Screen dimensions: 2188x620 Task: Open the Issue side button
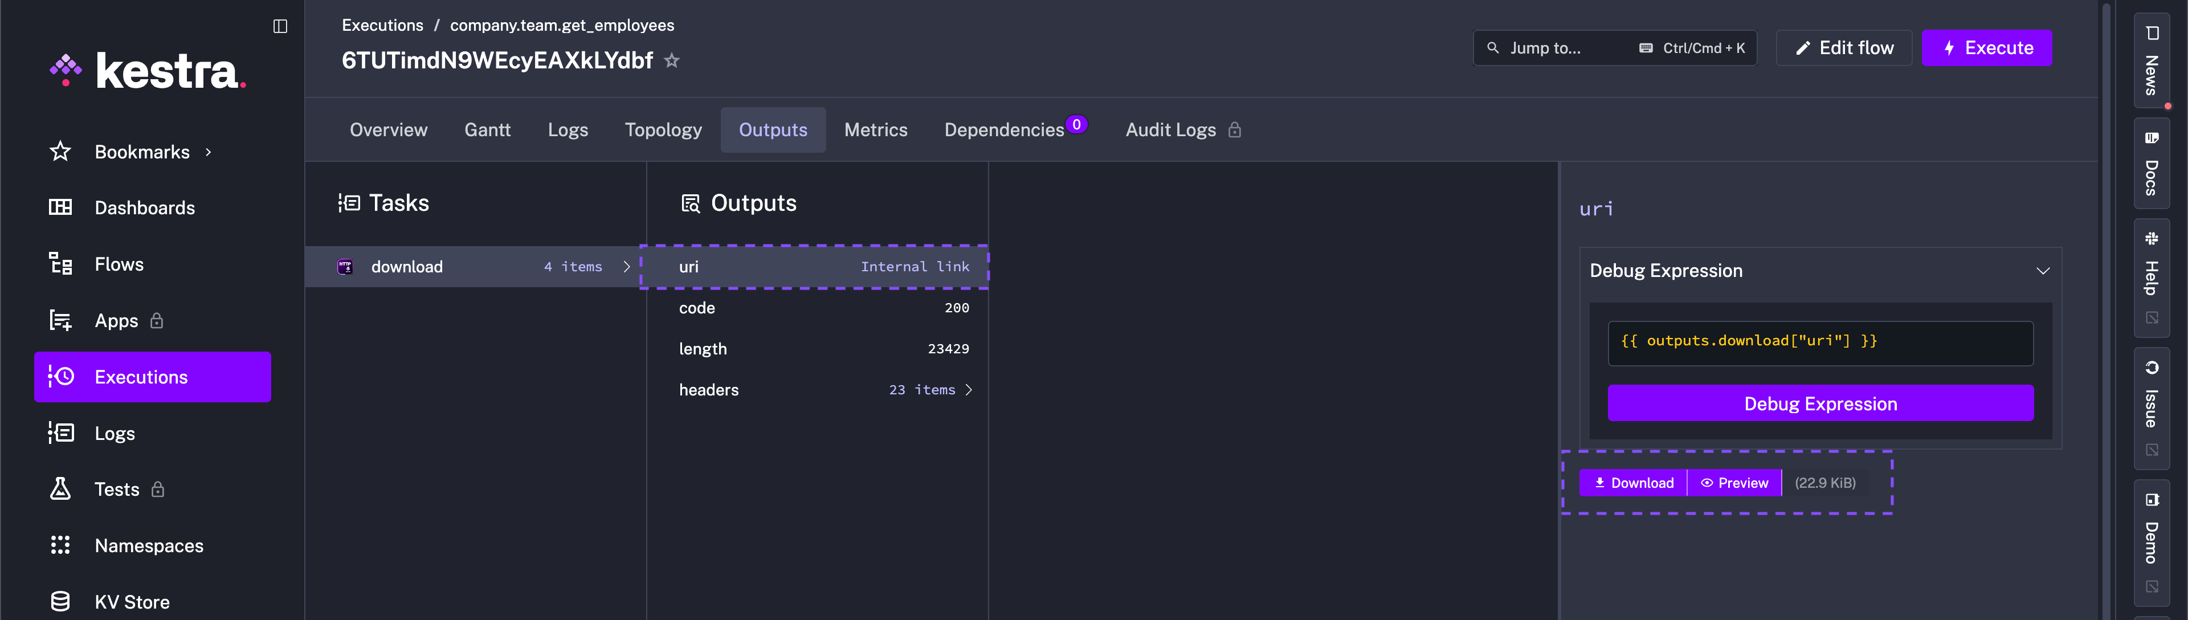pos(2150,395)
